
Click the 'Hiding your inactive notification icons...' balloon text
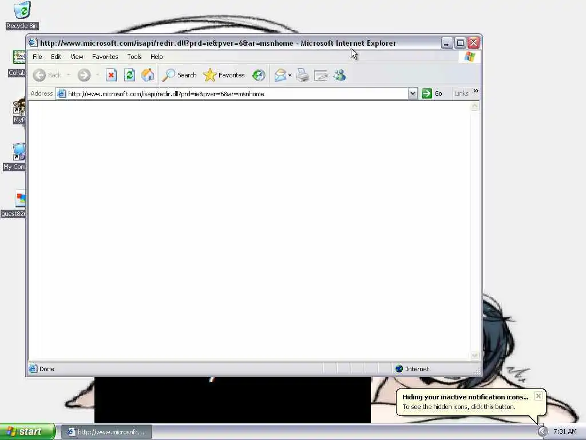(x=465, y=397)
